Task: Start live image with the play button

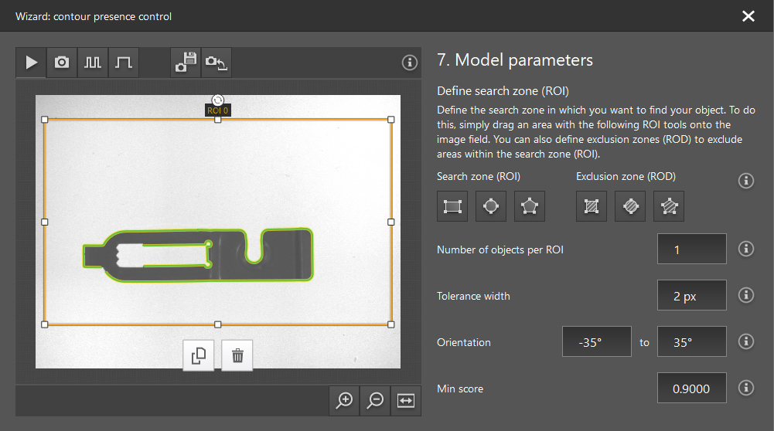Action: [x=32, y=63]
